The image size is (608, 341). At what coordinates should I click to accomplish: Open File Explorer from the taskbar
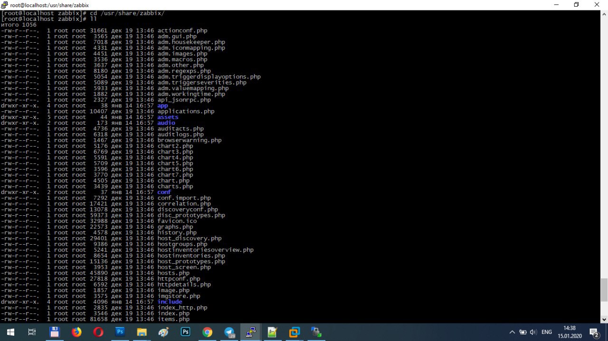click(142, 332)
